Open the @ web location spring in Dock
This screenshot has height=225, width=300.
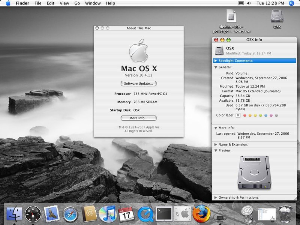(x=247, y=214)
